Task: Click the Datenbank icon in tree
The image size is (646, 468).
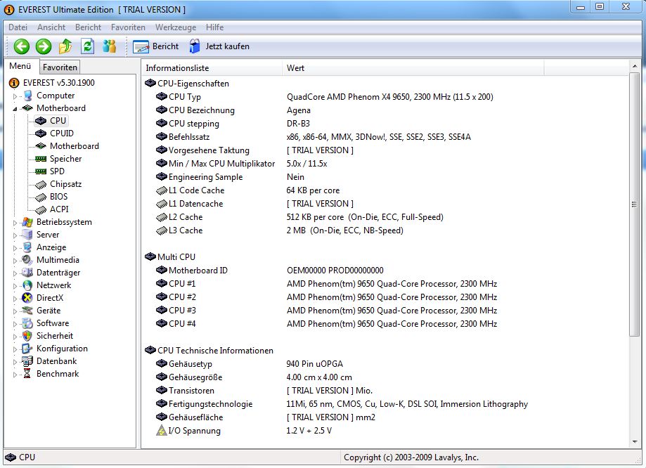Action: (27, 361)
